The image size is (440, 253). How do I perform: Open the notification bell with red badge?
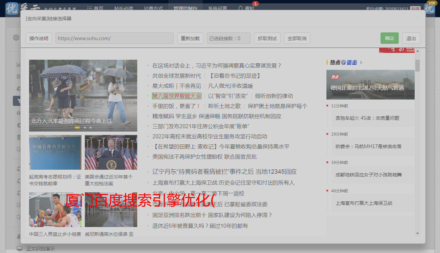(x=240, y=8)
